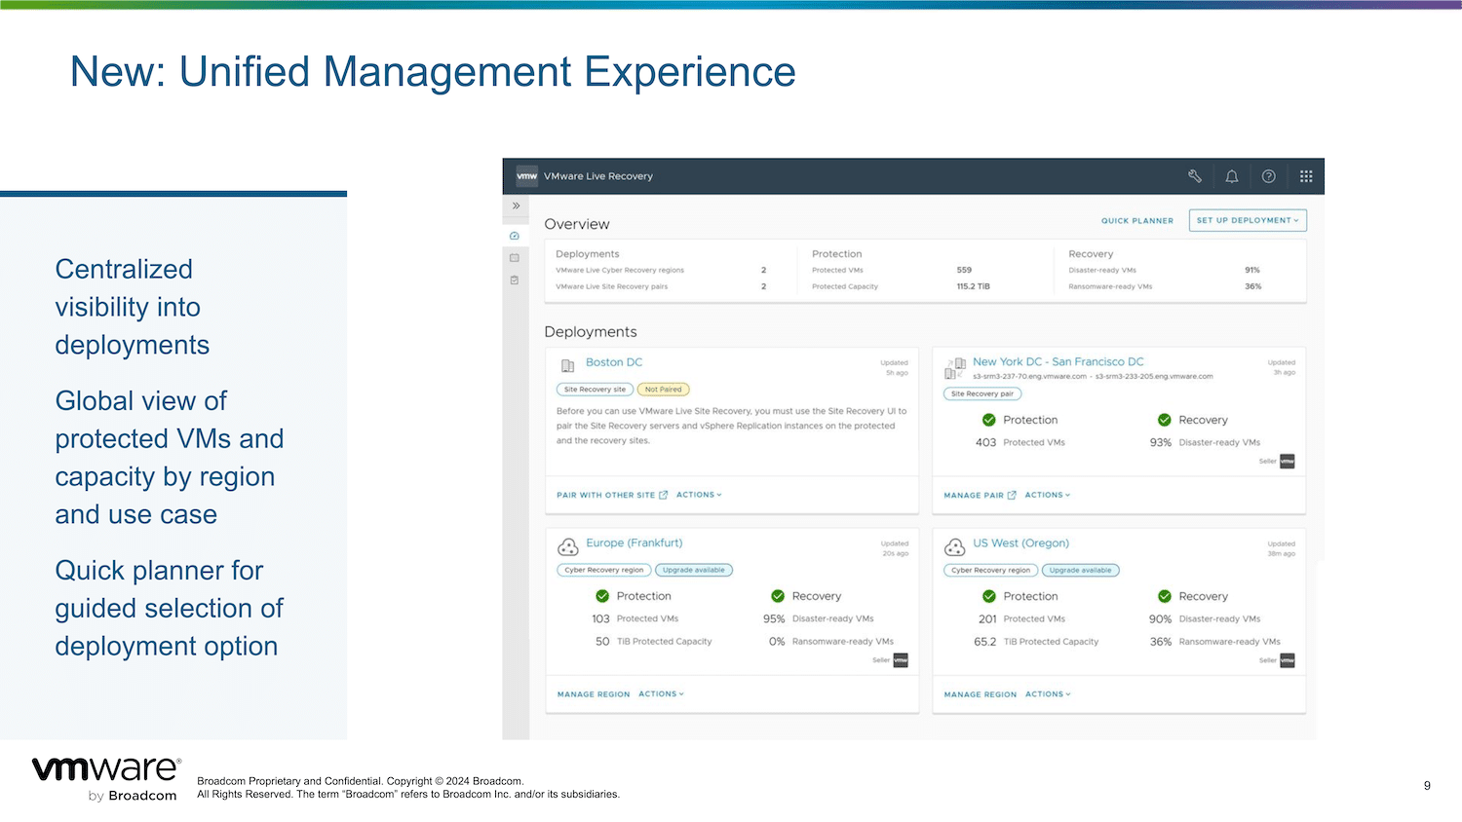This screenshot has height=822, width=1462.
Task: Click the Seller vmw badge in New York DC card
Action: click(1287, 462)
